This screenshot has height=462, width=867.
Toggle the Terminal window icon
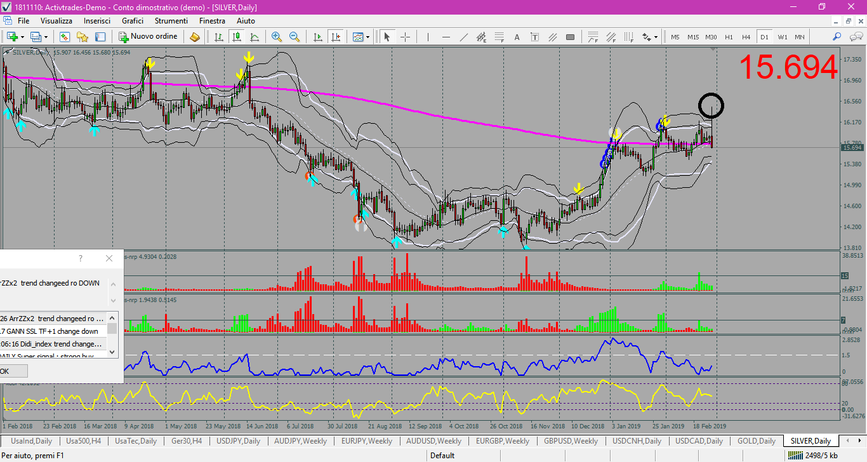point(100,37)
